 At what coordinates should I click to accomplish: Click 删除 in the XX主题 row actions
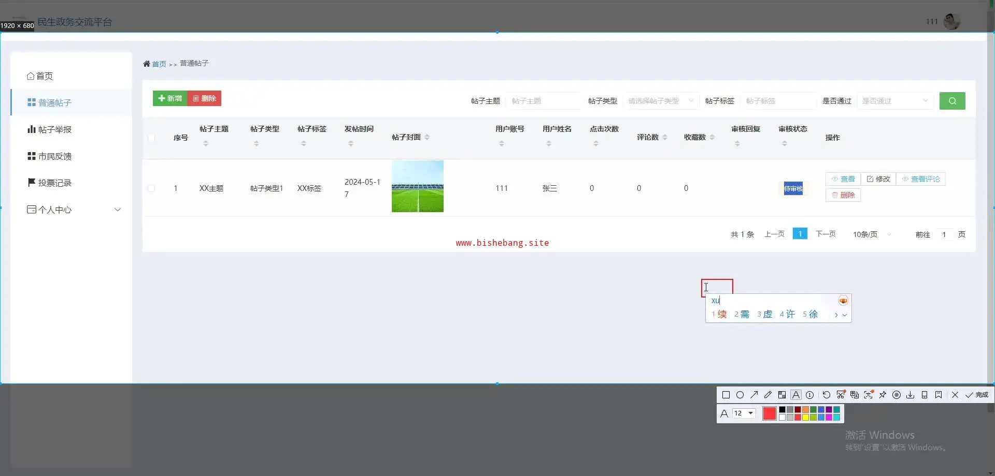843,195
